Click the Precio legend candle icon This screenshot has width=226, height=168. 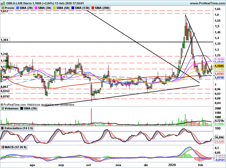point(3,8)
